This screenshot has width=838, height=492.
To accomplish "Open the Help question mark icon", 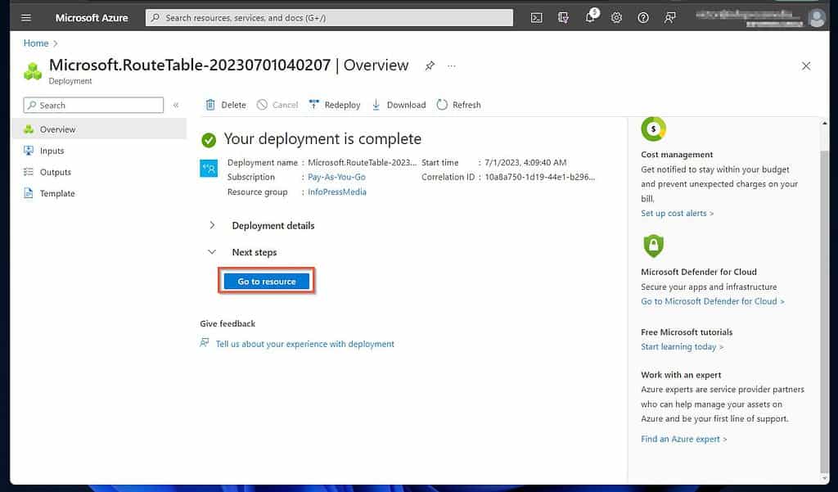I will click(643, 18).
